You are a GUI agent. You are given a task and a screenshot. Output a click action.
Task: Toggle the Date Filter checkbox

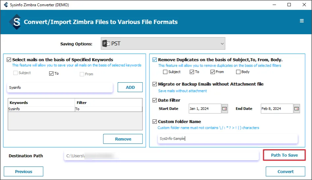[x=155, y=100]
